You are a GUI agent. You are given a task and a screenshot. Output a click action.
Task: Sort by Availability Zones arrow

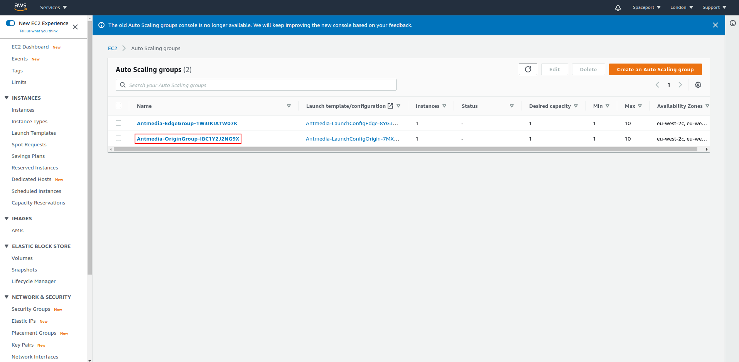click(707, 106)
